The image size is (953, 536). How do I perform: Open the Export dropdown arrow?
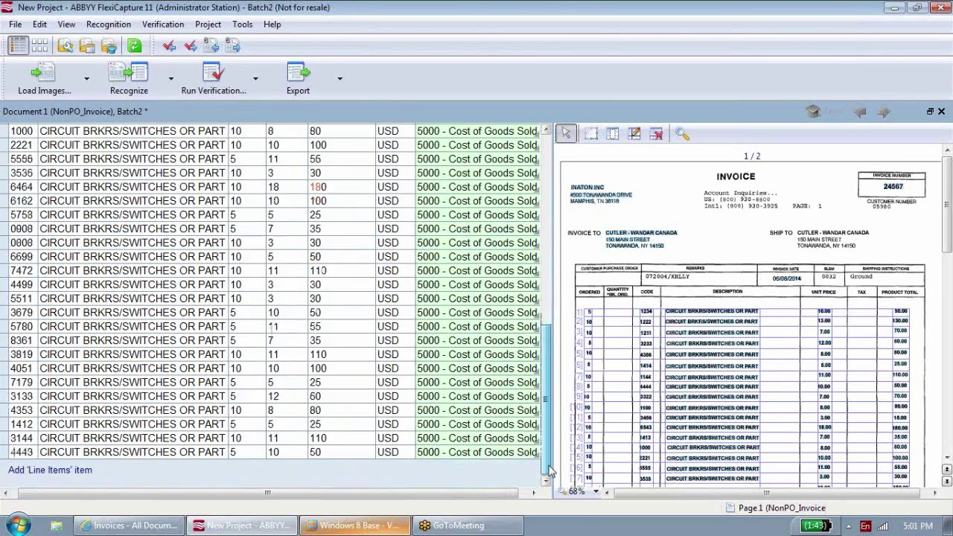(340, 79)
